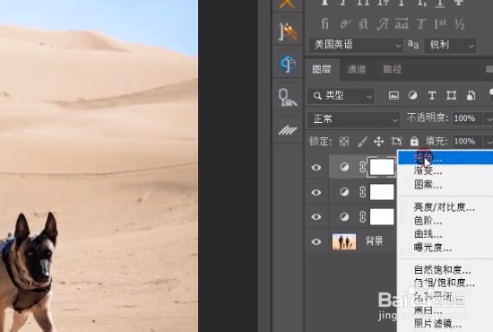This screenshot has height=332, width=493.
Task: Choose 自然饱和度... adjustment
Action: pyautogui.click(x=445, y=270)
